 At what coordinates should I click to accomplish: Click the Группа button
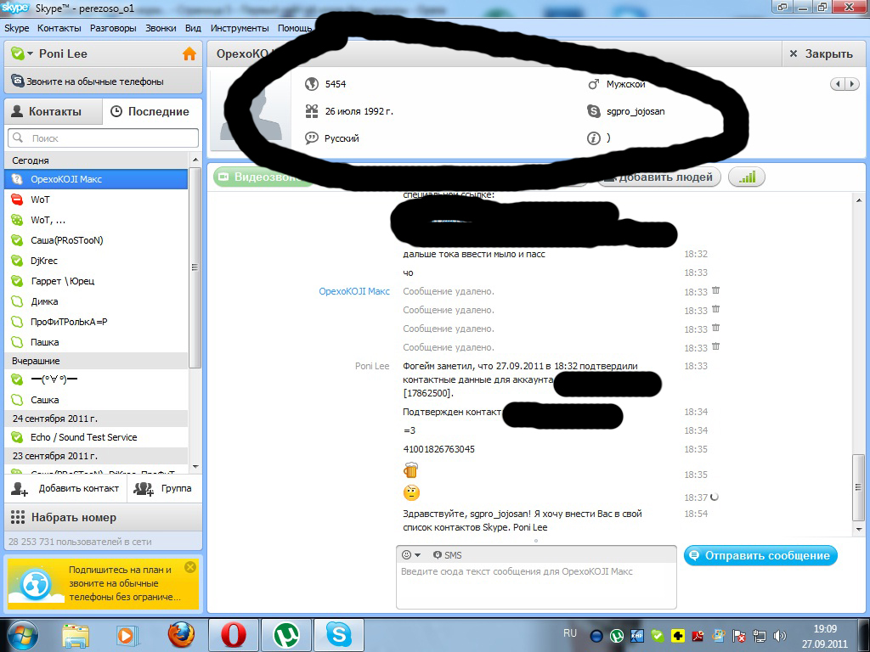click(x=165, y=488)
